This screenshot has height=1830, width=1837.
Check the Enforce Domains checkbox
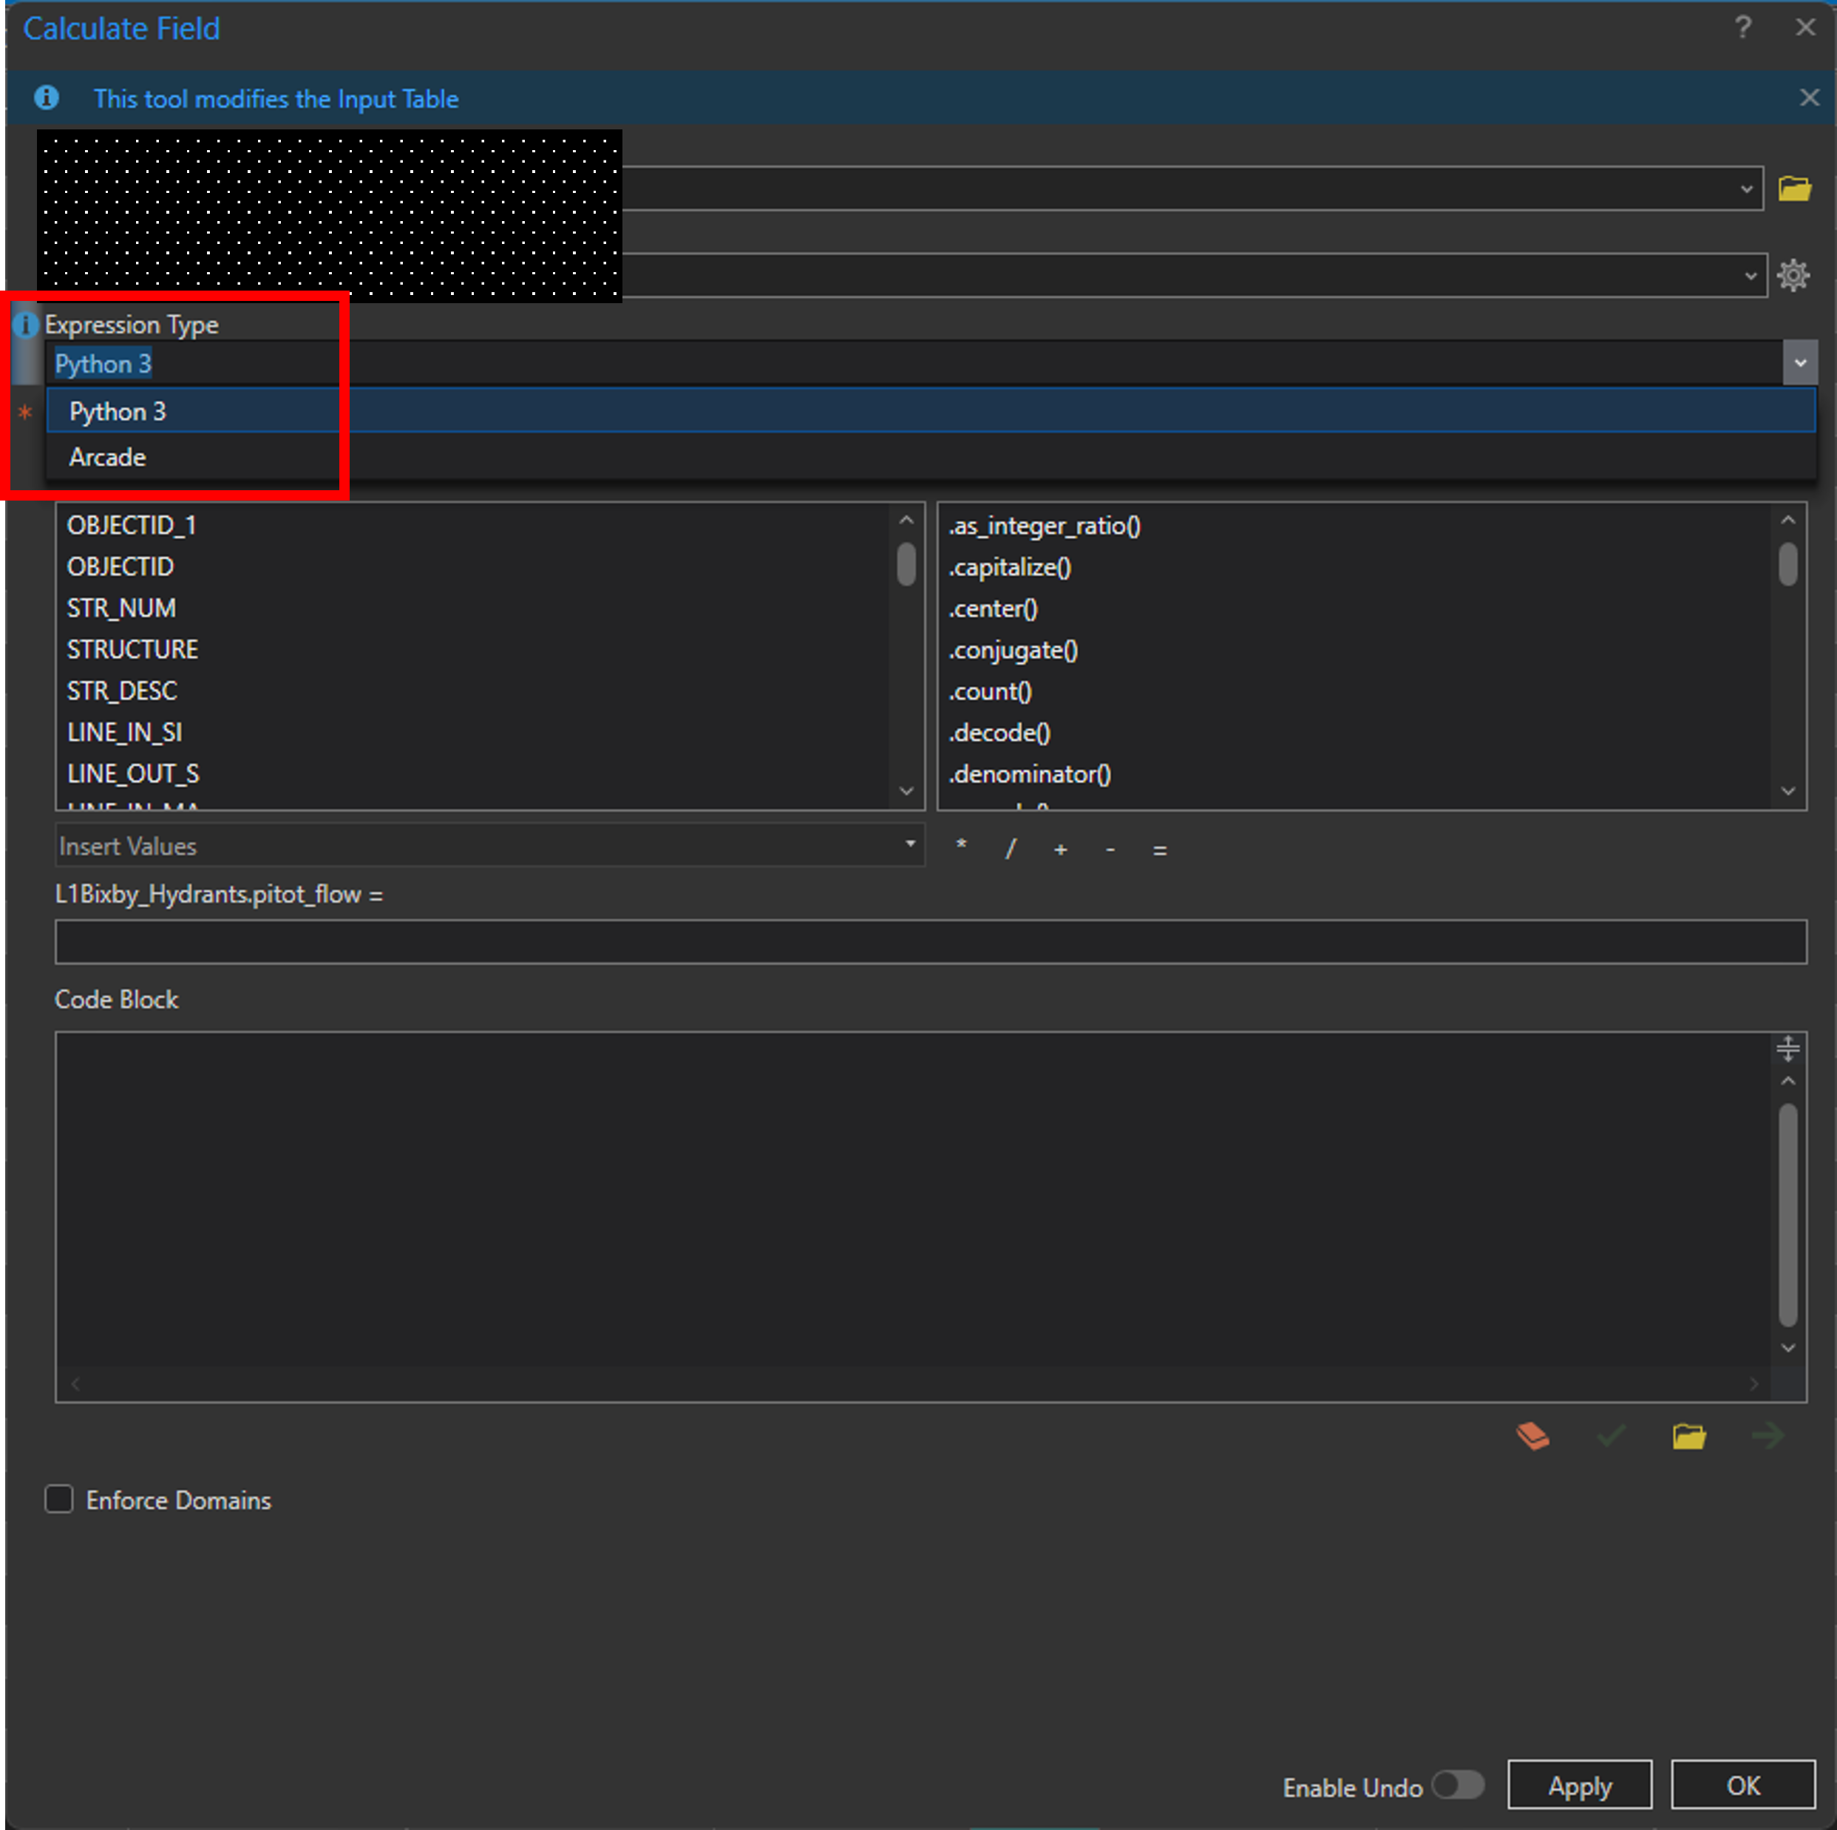pyautogui.click(x=59, y=1500)
